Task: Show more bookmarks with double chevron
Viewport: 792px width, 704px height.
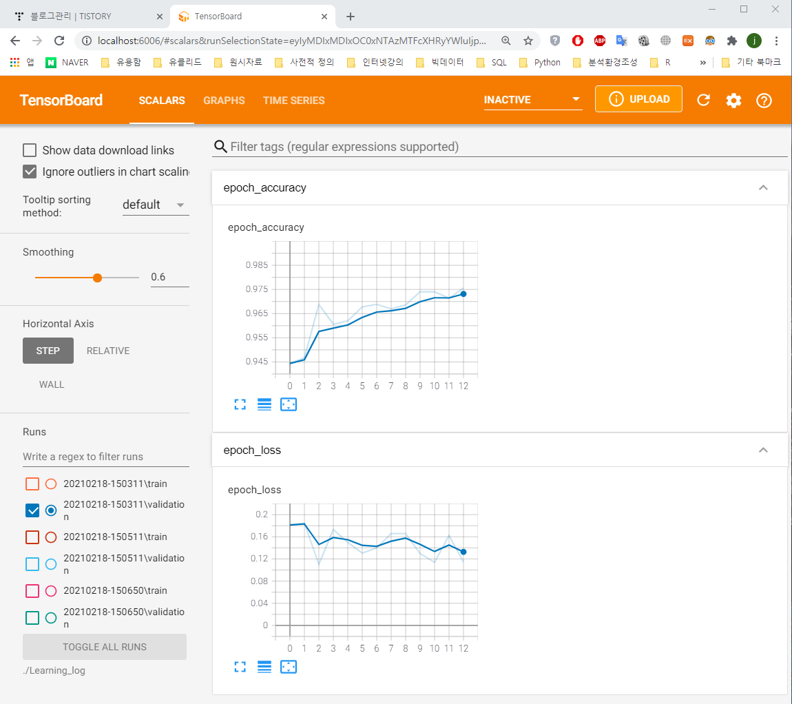Action: point(702,62)
